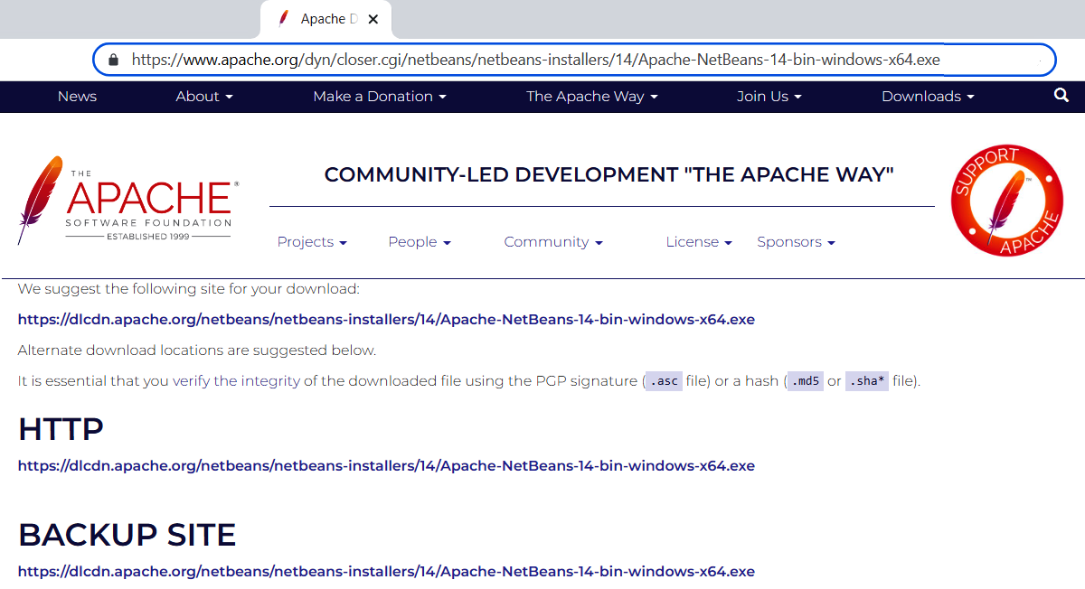
Task: Click the suggested site download link
Action: [386, 320]
